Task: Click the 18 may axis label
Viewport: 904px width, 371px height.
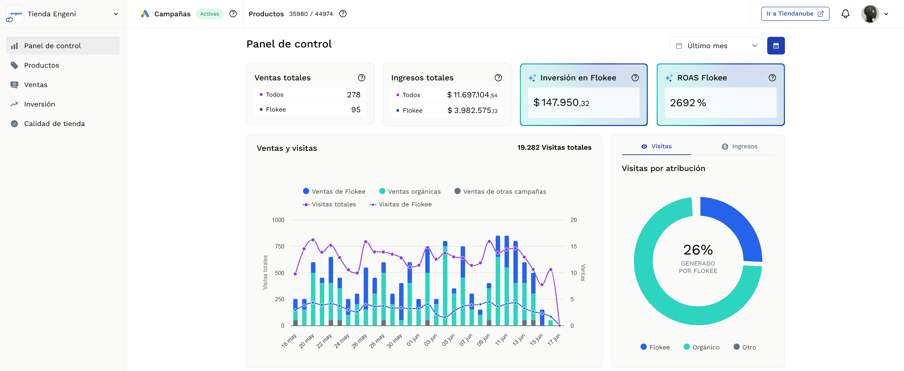Action: pyautogui.click(x=289, y=341)
